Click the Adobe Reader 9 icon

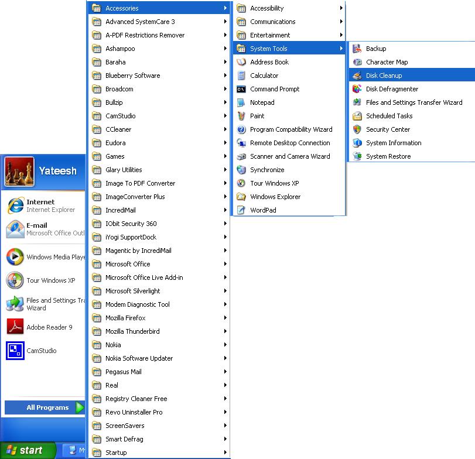tap(15, 327)
